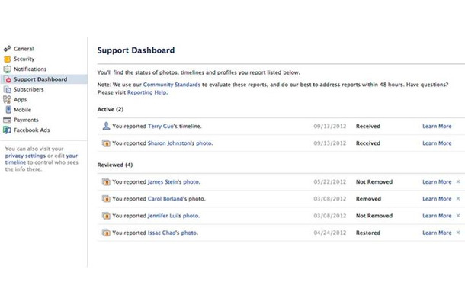This screenshot has width=465, height=305.
Task: Open Apps settings in sidebar
Action: click(x=20, y=100)
